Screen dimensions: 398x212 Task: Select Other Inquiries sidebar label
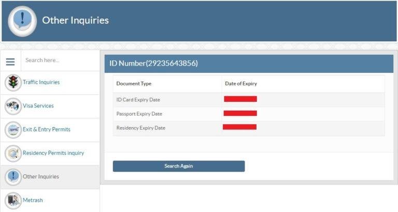tap(40, 177)
